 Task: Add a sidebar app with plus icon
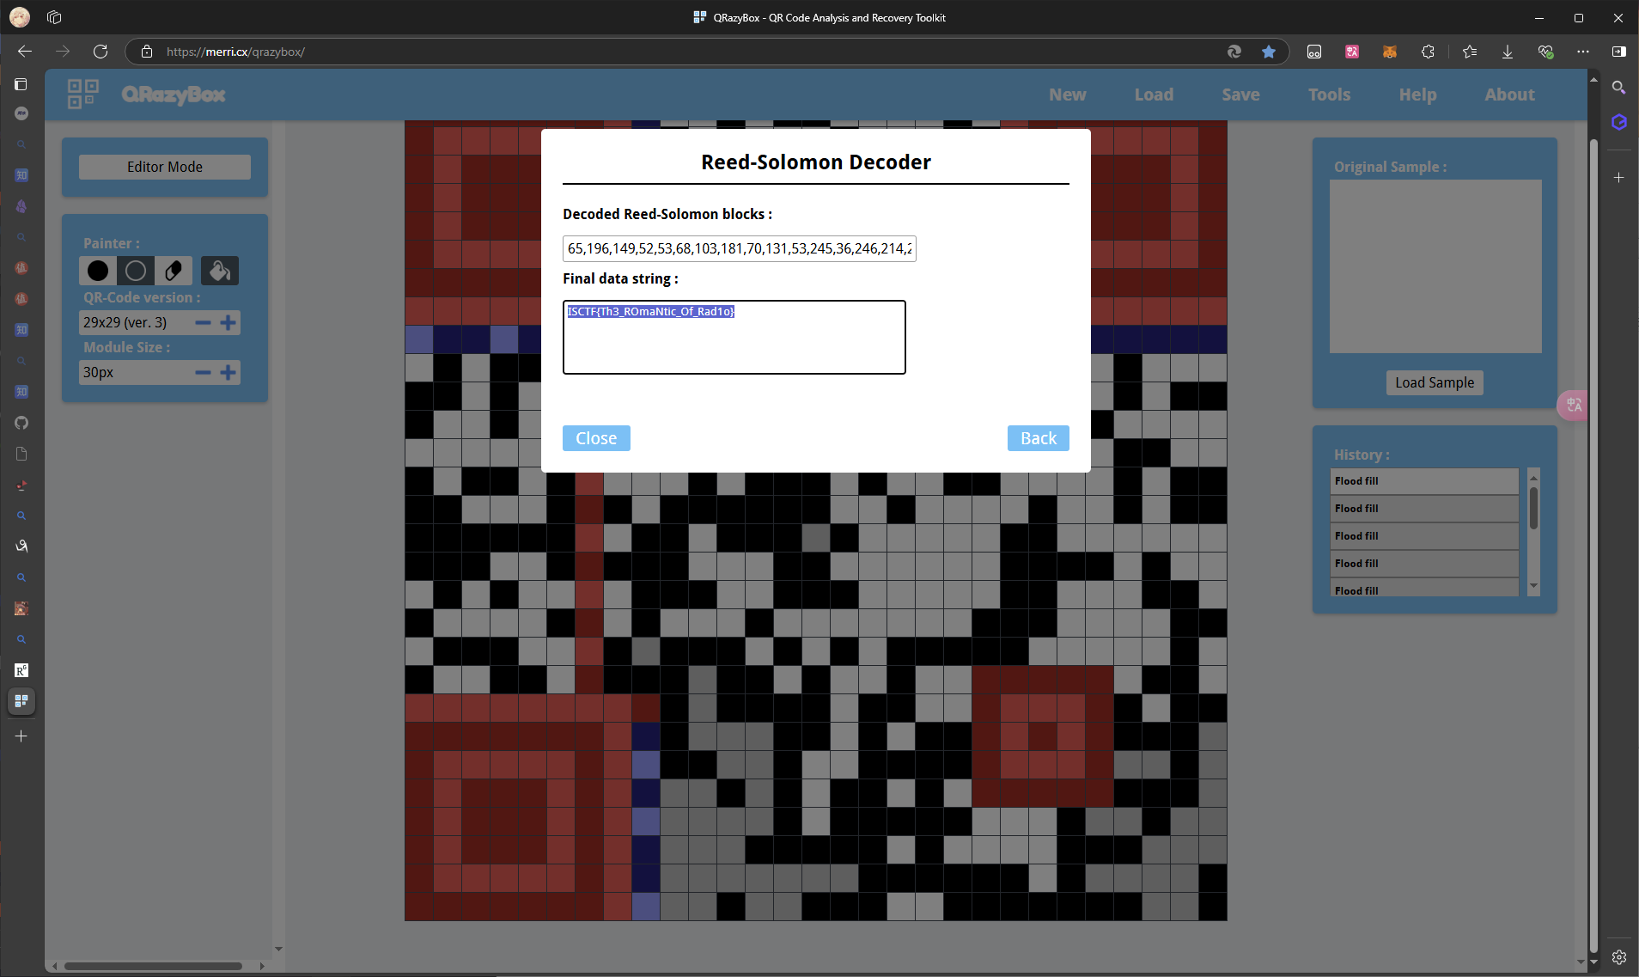pos(1619,178)
